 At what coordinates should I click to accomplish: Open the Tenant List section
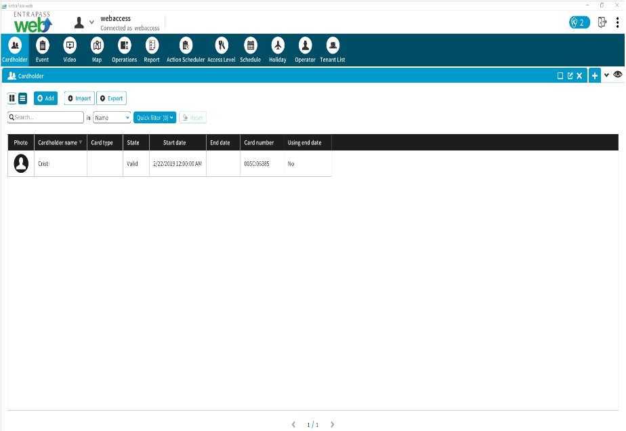pyautogui.click(x=333, y=50)
